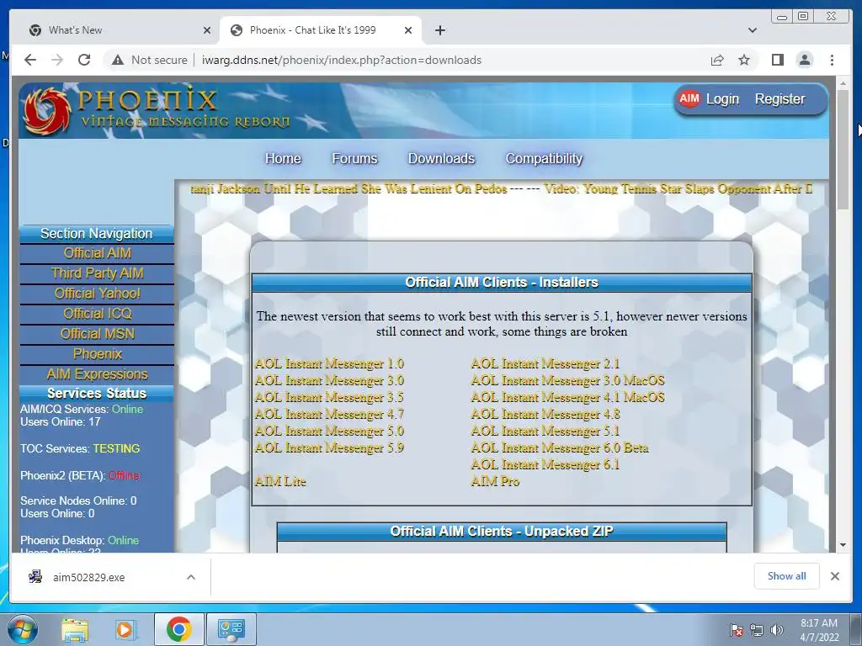
Task: Select AIM Expressions section
Action: coord(97,374)
